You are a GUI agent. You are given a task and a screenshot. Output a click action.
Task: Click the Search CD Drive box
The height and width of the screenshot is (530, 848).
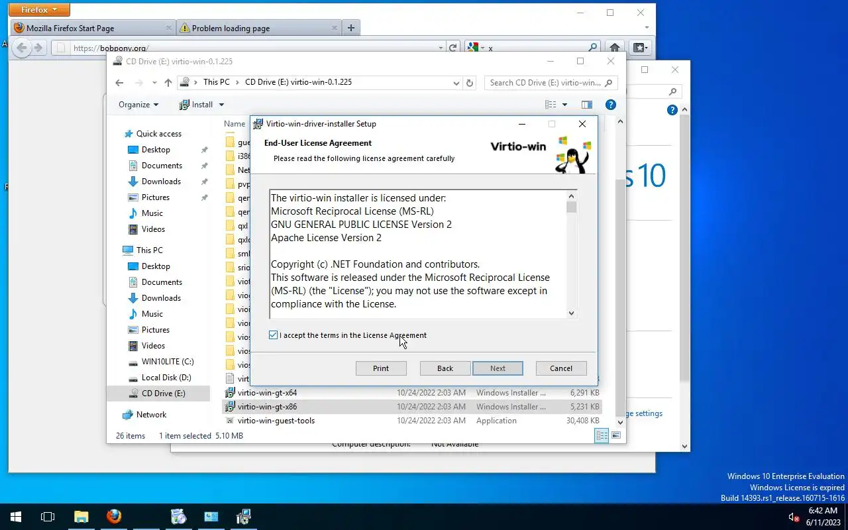pos(551,83)
